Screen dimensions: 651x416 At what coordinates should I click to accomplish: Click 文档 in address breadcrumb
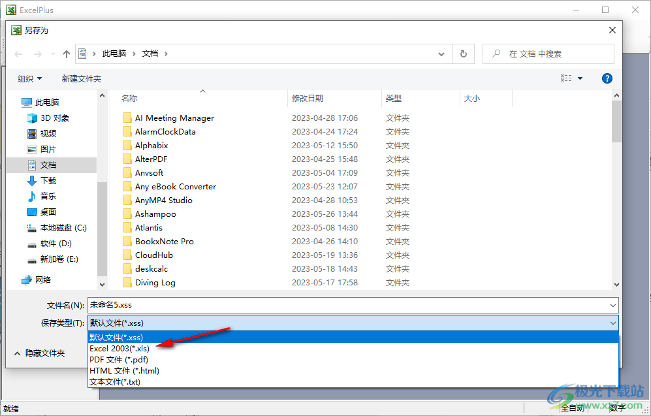(x=150, y=54)
